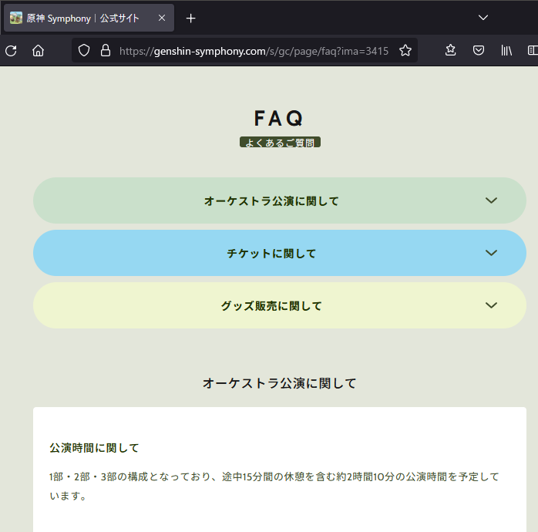Viewport: 538px width, 532px height.
Task: Open the tracking protection shield icon
Action: click(x=84, y=51)
